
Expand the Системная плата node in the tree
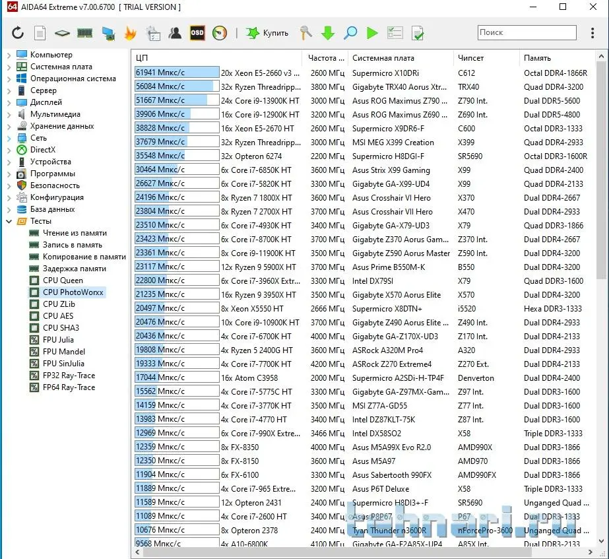(9, 67)
